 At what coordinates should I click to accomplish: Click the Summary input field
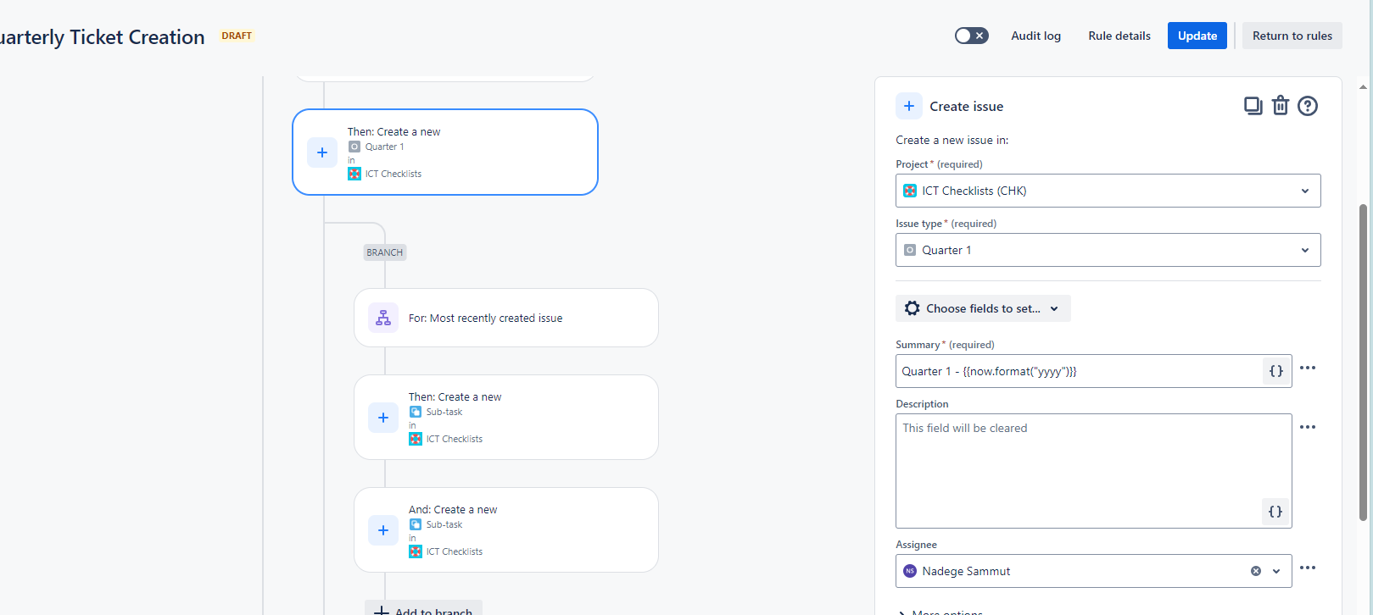(x=1079, y=371)
